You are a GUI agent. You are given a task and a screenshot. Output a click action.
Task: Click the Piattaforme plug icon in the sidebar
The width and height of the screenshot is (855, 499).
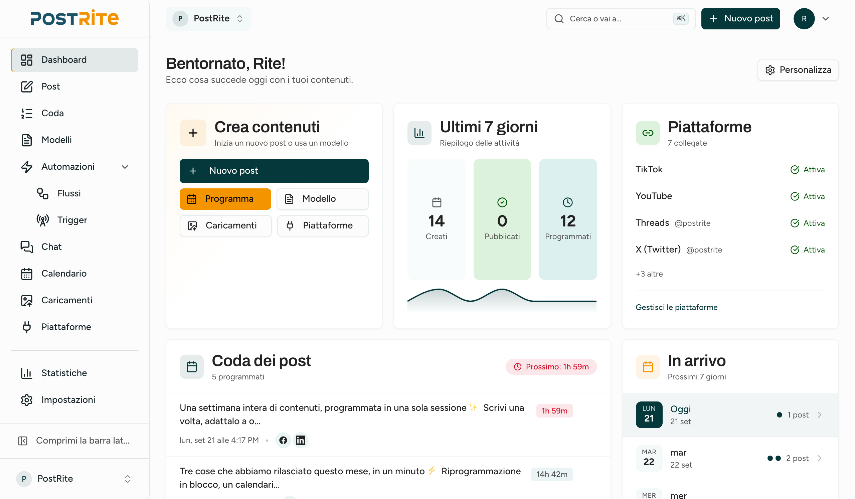pyautogui.click(x=26, y=327)
